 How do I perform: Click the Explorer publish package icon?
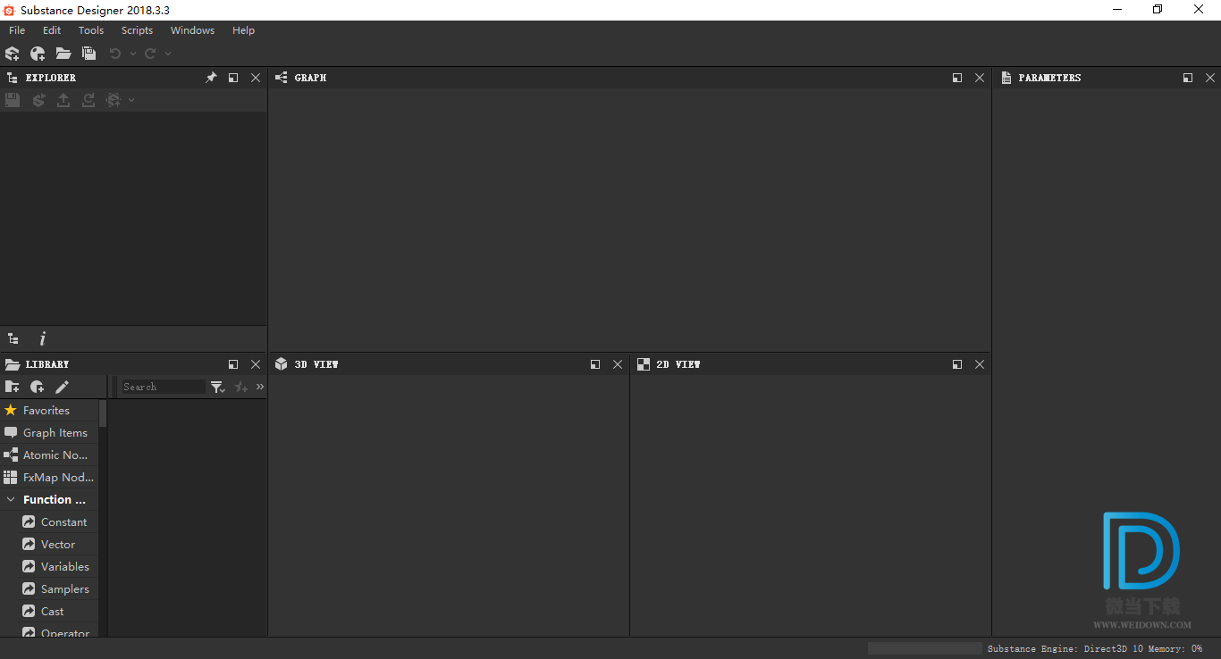click(x=38, y=100)
